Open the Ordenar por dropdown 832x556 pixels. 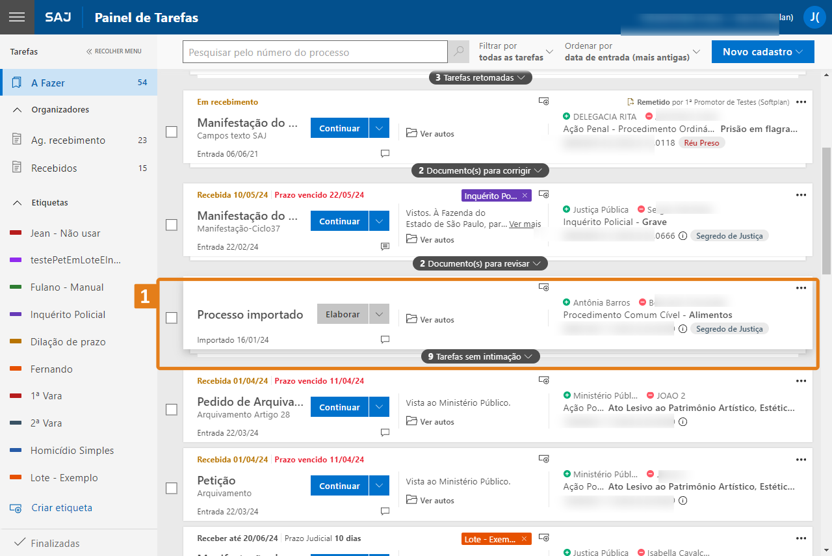coord(632,52)
